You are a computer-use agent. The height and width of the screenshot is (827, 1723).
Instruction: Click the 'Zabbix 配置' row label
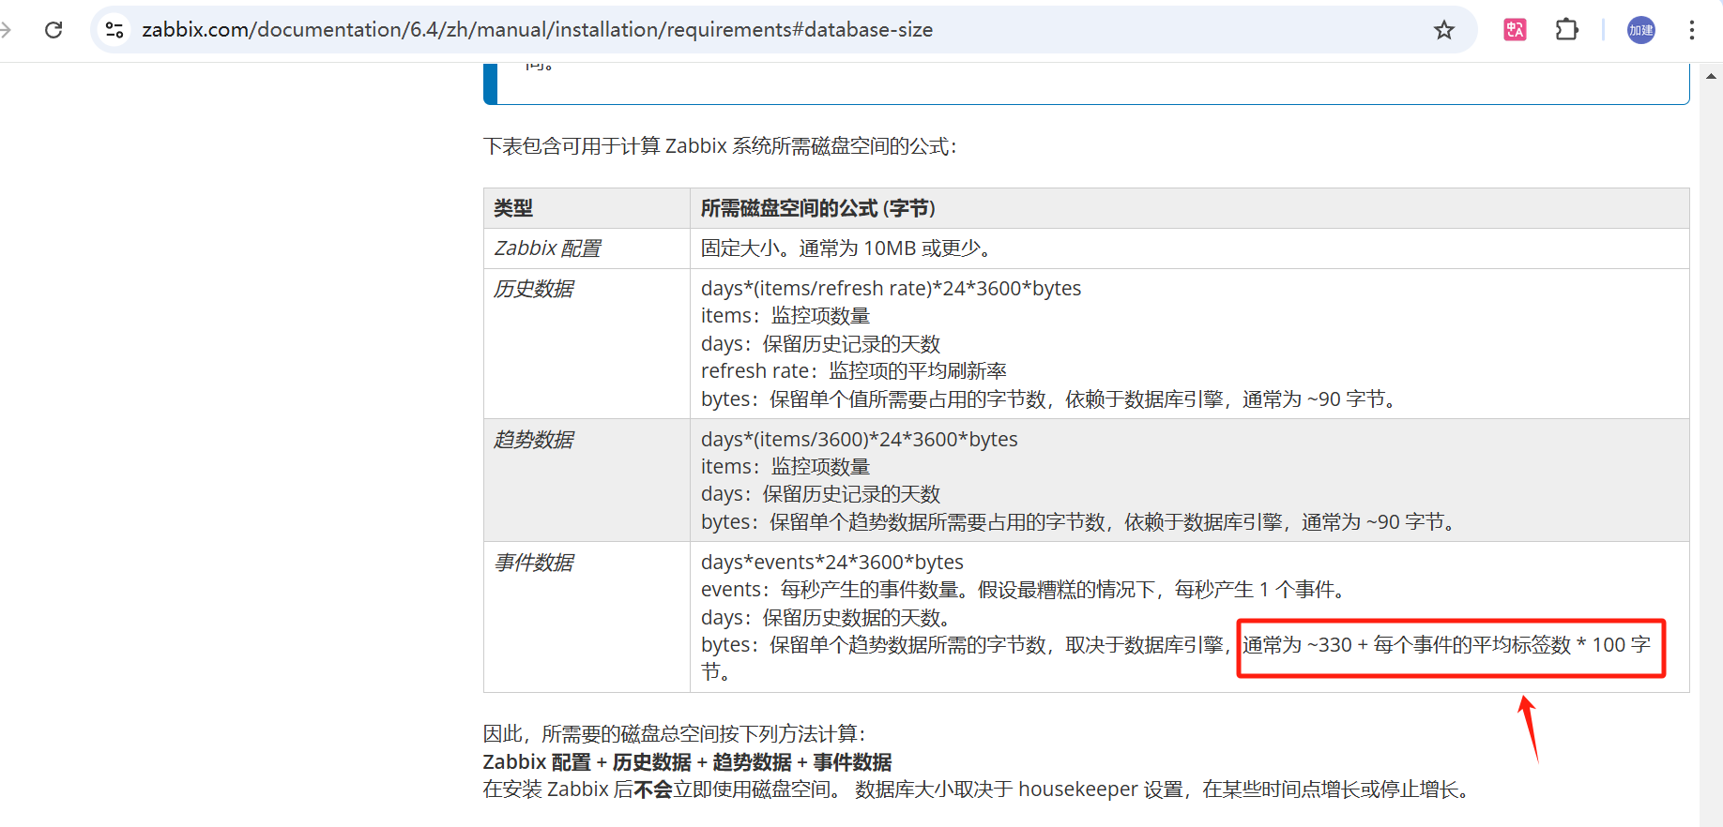coord(547,248)
